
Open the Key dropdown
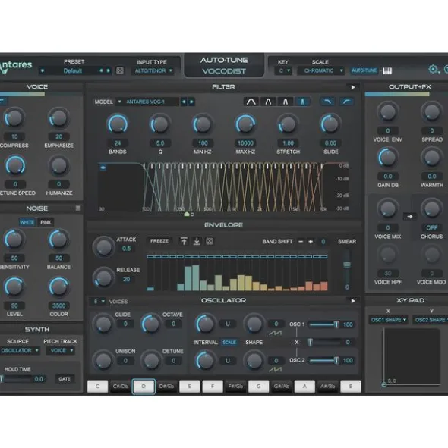click(282, 70)
